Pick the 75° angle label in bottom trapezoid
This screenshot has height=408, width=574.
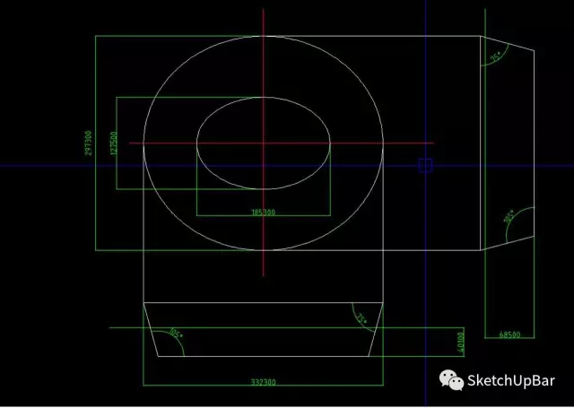coord(361,318)
